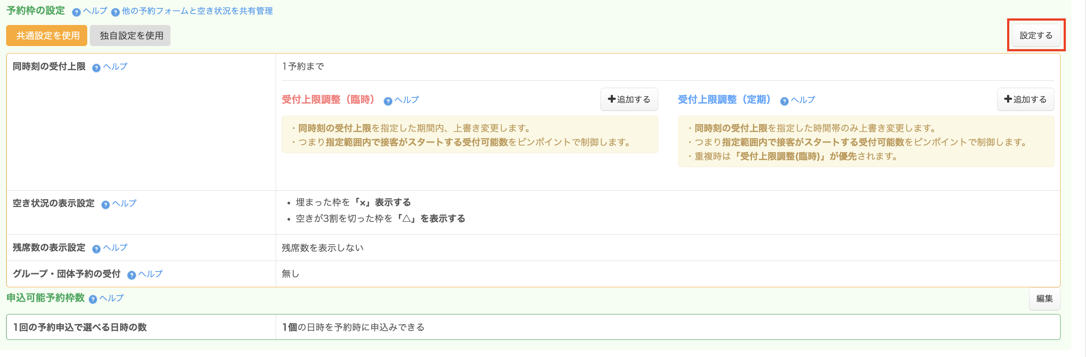
Task: Click help icon beside 空き状況の表示設定
Action: (106, 205)
